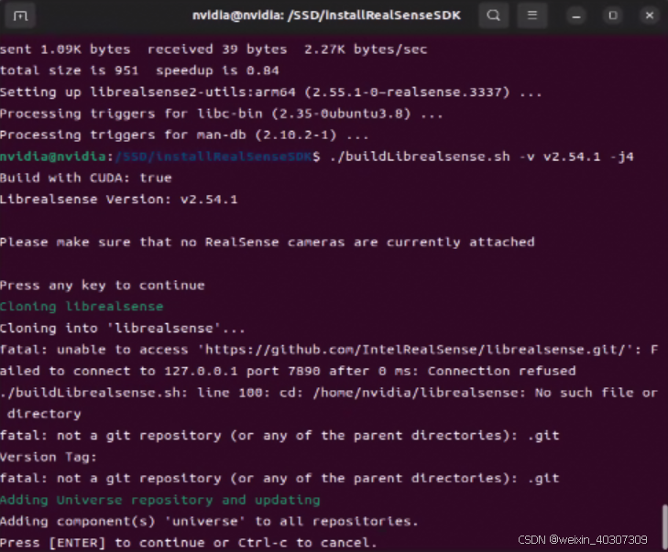Click 'Librealsense Version: v2.54.1' line
668x552 pixels.
click(119, 200)
